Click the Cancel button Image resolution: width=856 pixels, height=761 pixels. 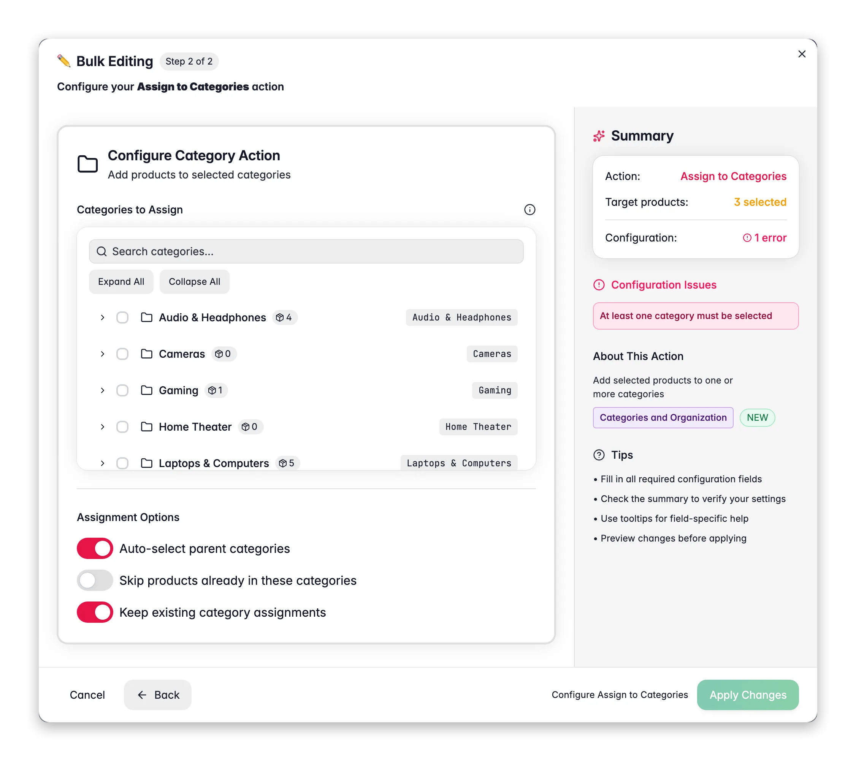(x=87, y=695)
